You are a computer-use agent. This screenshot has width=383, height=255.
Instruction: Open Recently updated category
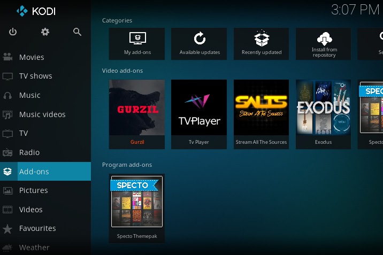pyautogui.click(x=261, y=44)
